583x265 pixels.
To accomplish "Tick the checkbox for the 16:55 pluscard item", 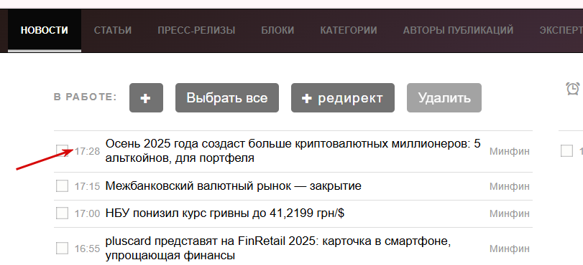I will (62, 248).
